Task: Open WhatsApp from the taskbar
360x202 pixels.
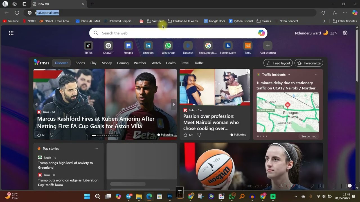Action: click(x=232, y=196)
